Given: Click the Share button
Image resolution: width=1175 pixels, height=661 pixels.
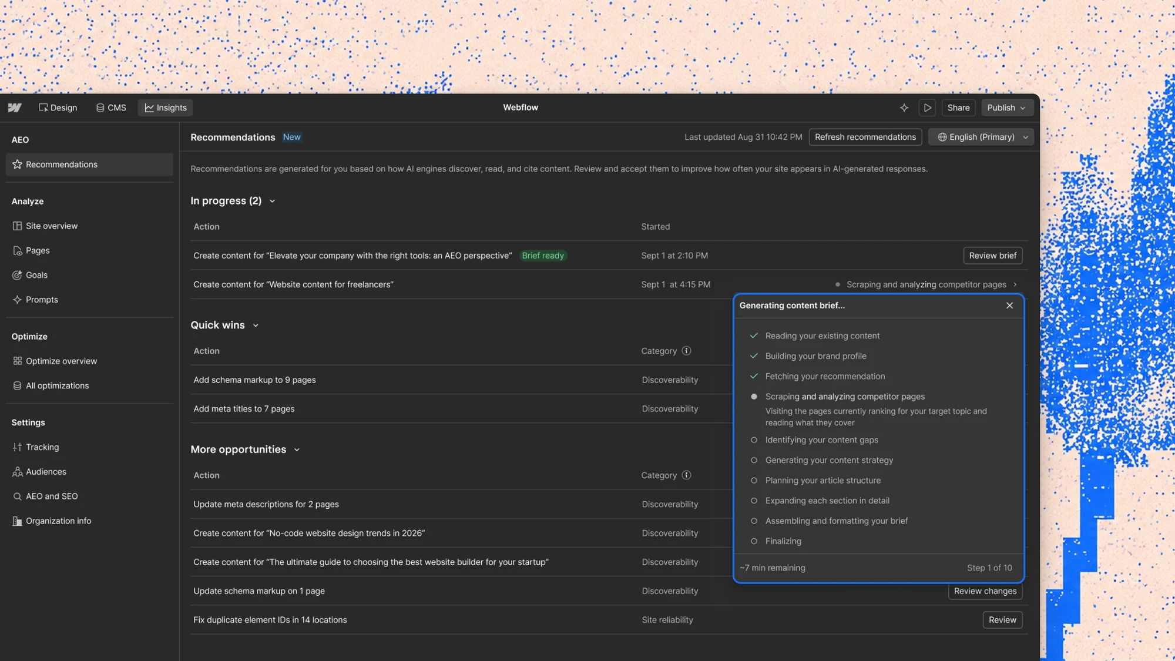Looking at the screenshot, I should pos(958,108).
